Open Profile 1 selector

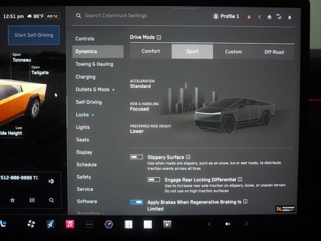click(x=226, y=16)
